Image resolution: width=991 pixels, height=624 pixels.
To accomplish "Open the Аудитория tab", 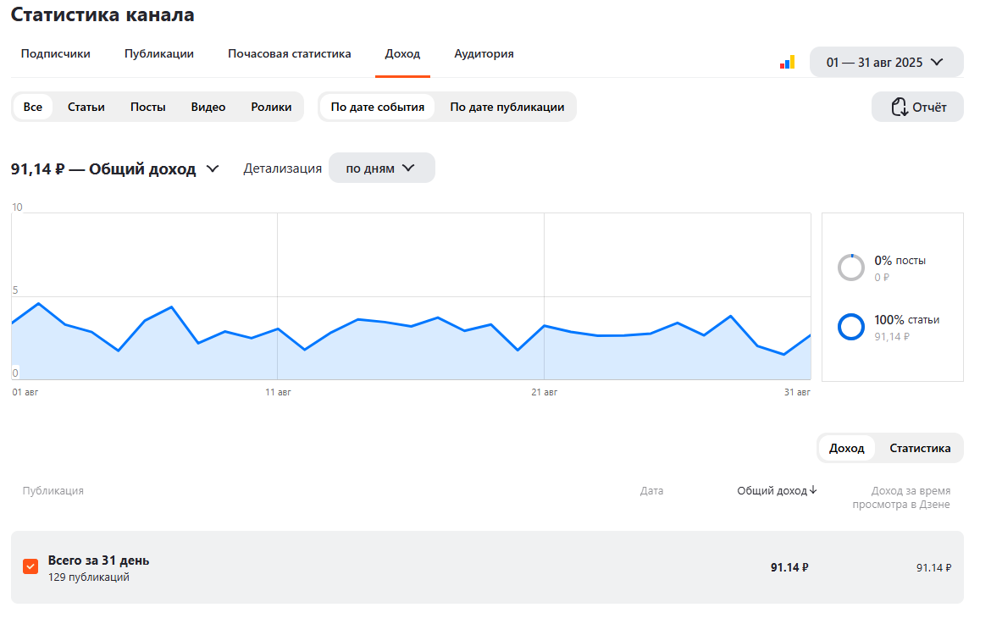I will pos(484,53).
